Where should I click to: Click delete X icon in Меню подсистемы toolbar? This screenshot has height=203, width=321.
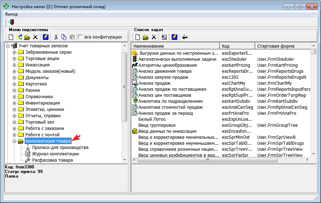point(35,37)
